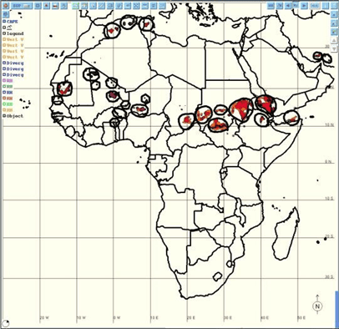Toggle the CAPE layer checkbox

pyautogui.click(x=4, y=22)
